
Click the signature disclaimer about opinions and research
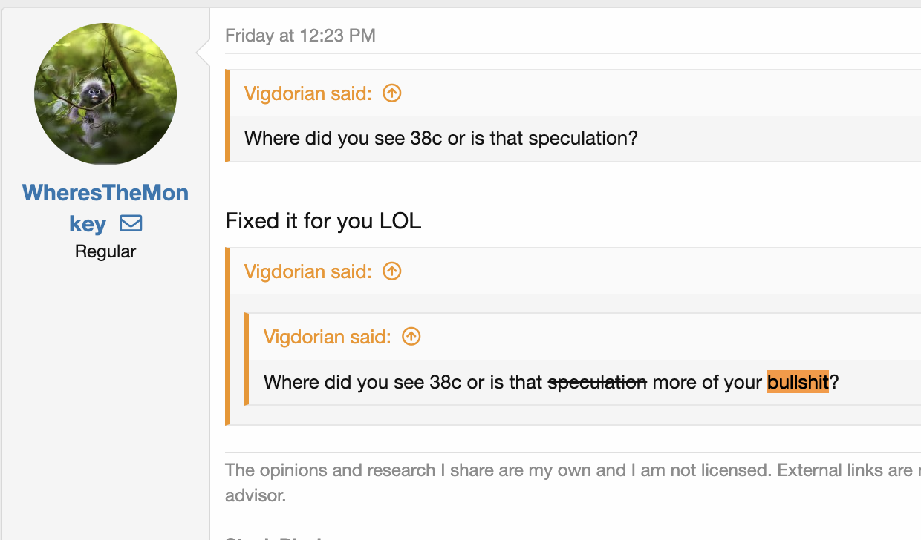[x=564, y=470]
